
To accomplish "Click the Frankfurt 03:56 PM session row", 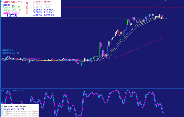I will point(43,10).
